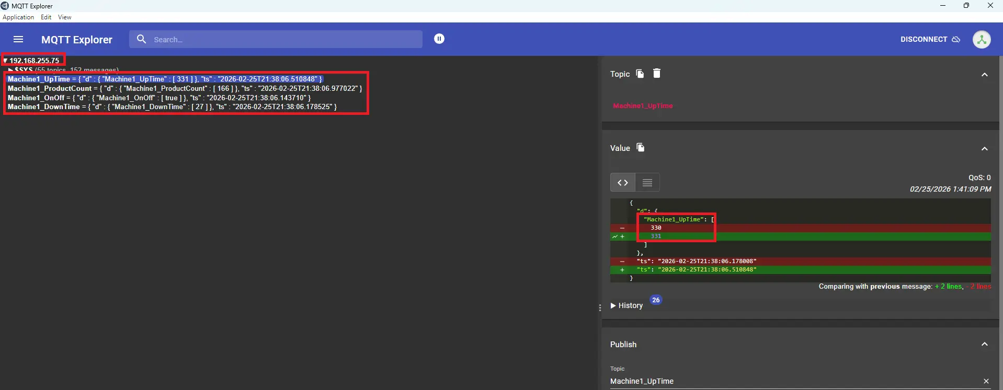Switch to raw text view

click(647, 183)
